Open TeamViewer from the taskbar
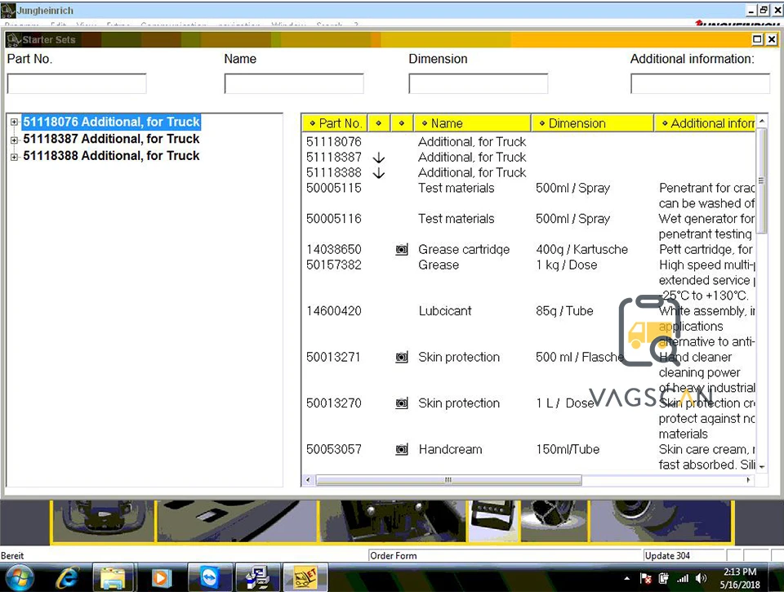This screenshot has height=592, width=784. [x=210, y=578]
